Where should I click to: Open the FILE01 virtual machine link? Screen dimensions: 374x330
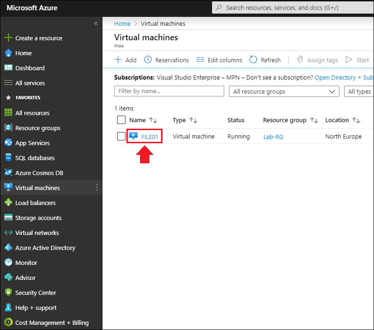[x=150, y=137]
